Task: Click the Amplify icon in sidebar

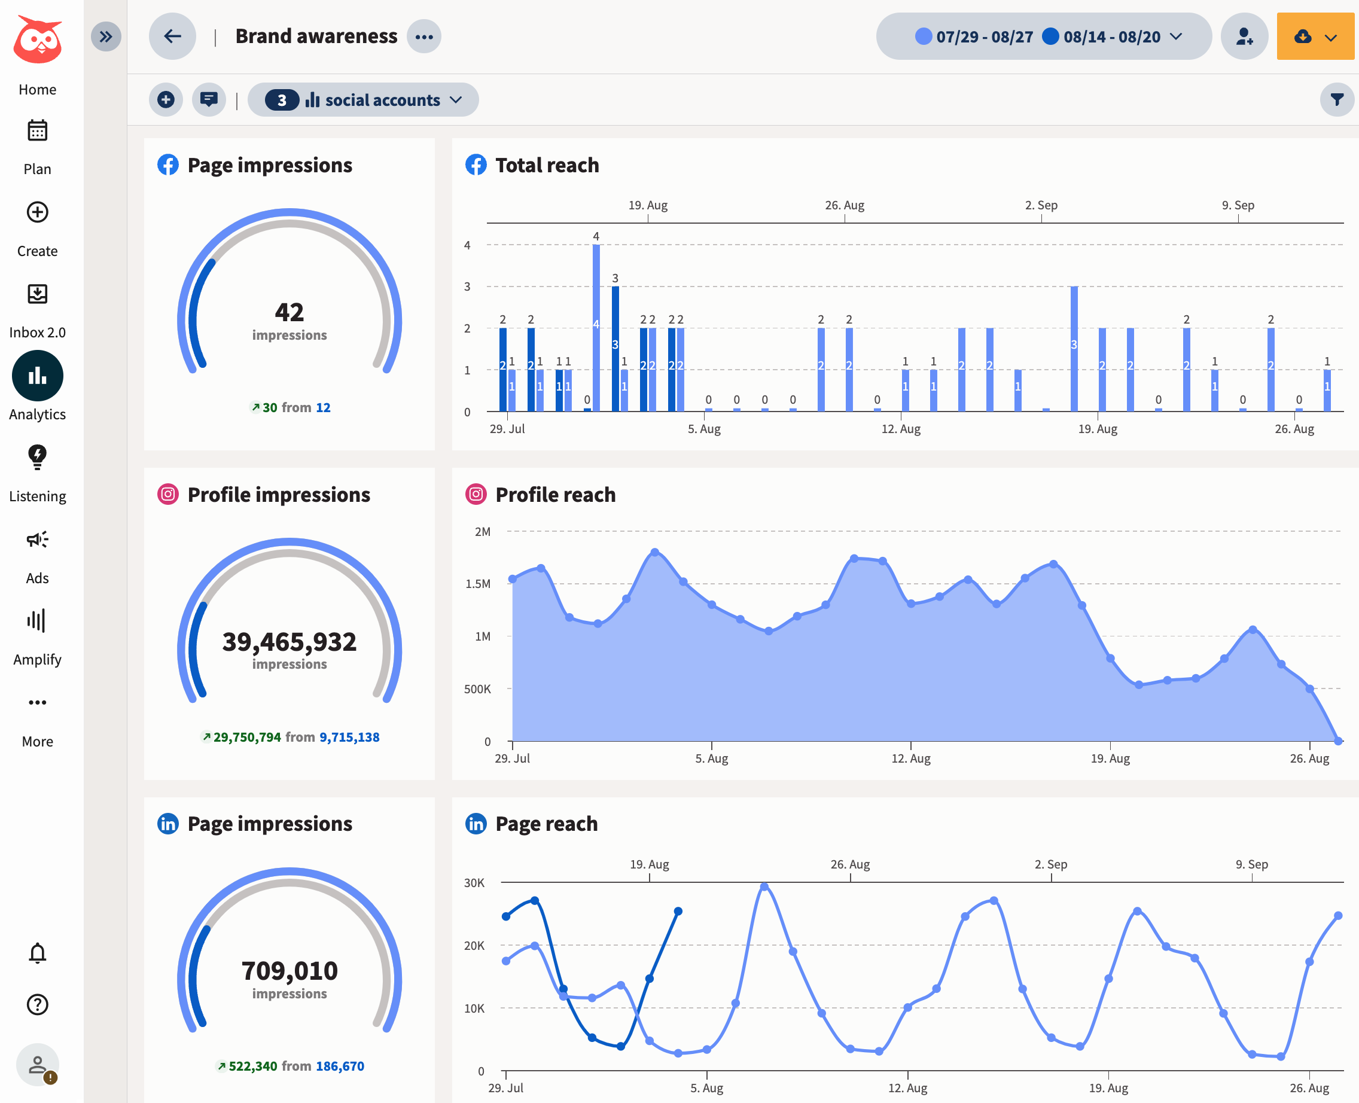Action: click(x=38, y=621)
